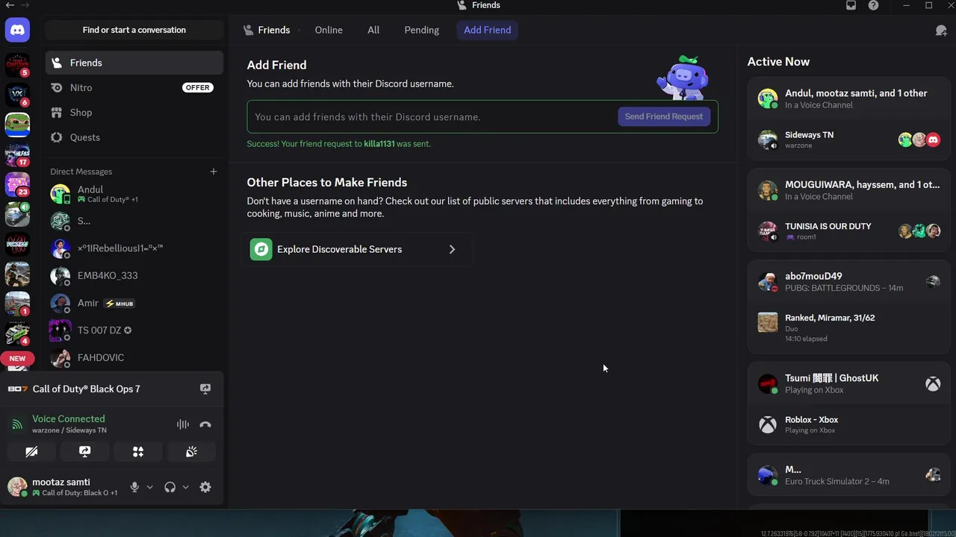Expand headphone output options arrow
The height and width of the screenshot is (537, 956).
click(x=185, y=487)
